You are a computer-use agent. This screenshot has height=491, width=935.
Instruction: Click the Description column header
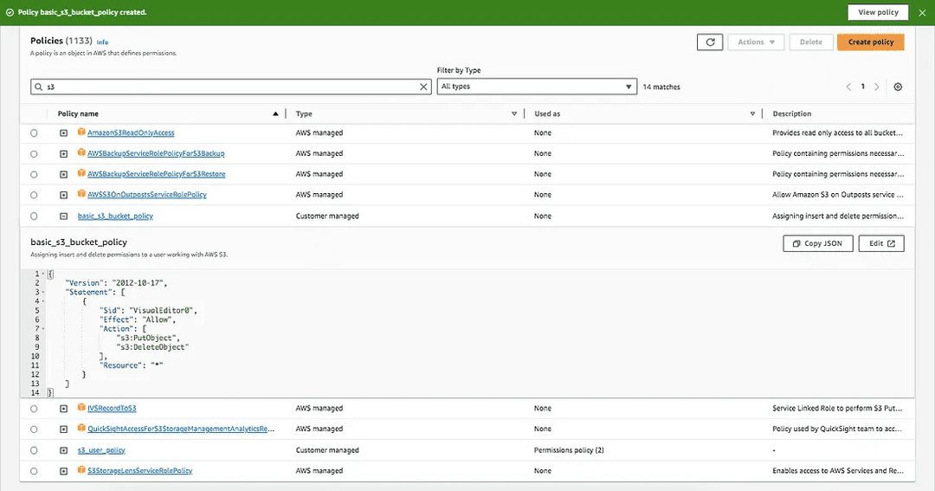point(791,114)
